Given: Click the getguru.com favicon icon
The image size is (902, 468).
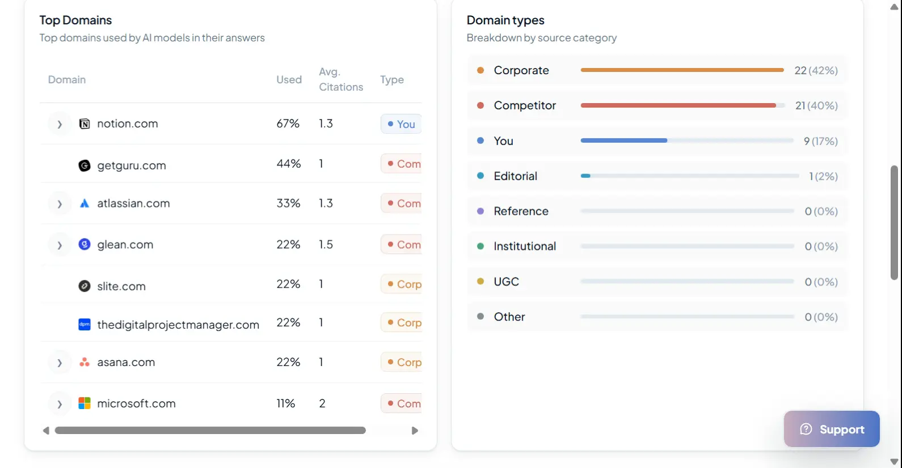Looking at the screenshot, I should (x=85, y=165).
